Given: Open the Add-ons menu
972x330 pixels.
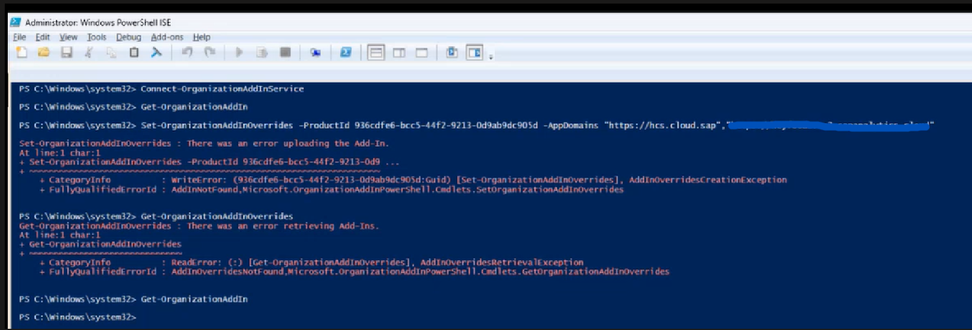Looking at the screenshot, I should tap(167, 37).
